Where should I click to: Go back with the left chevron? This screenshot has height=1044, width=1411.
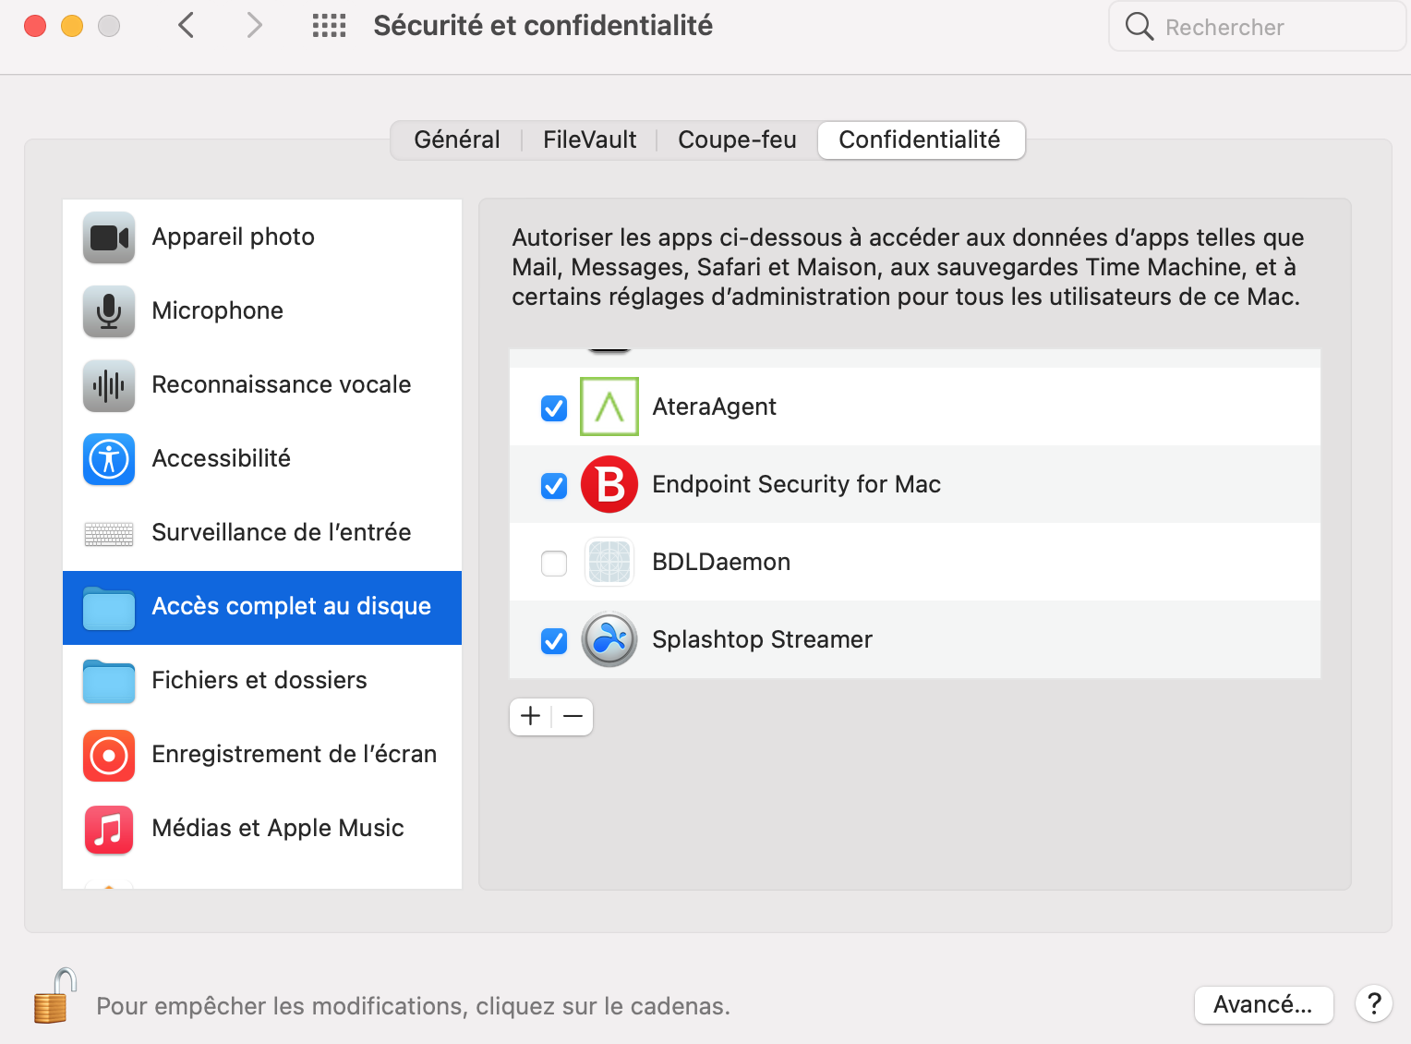point(187,26)
